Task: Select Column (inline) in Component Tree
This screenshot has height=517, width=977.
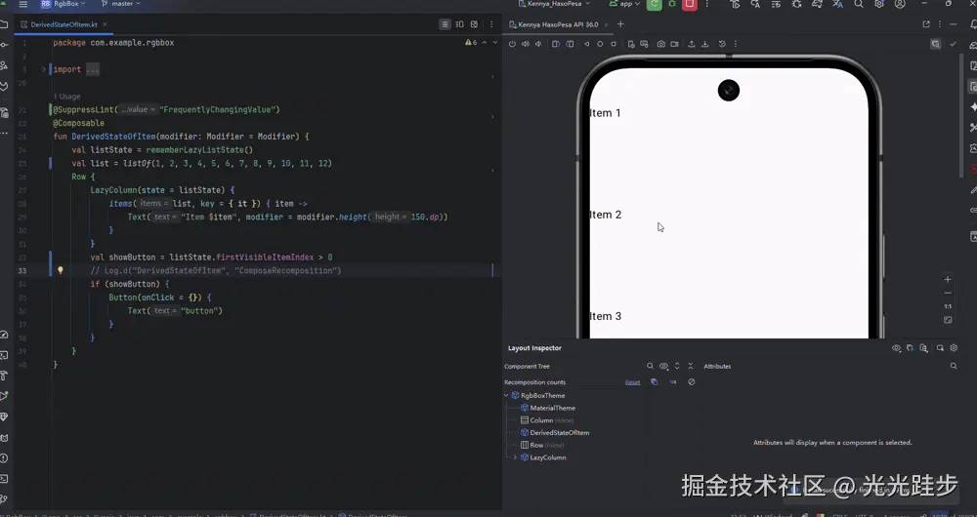Action: (x=551, y=420)
